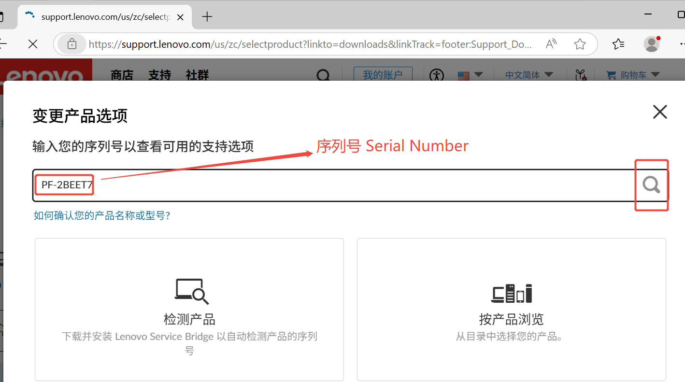Expand the 购物车 cart dropdown
The image size is (685, 382).
click(633, 75)
